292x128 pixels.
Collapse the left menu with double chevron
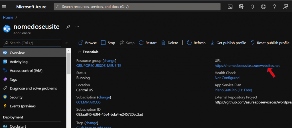tap(66, 43)
